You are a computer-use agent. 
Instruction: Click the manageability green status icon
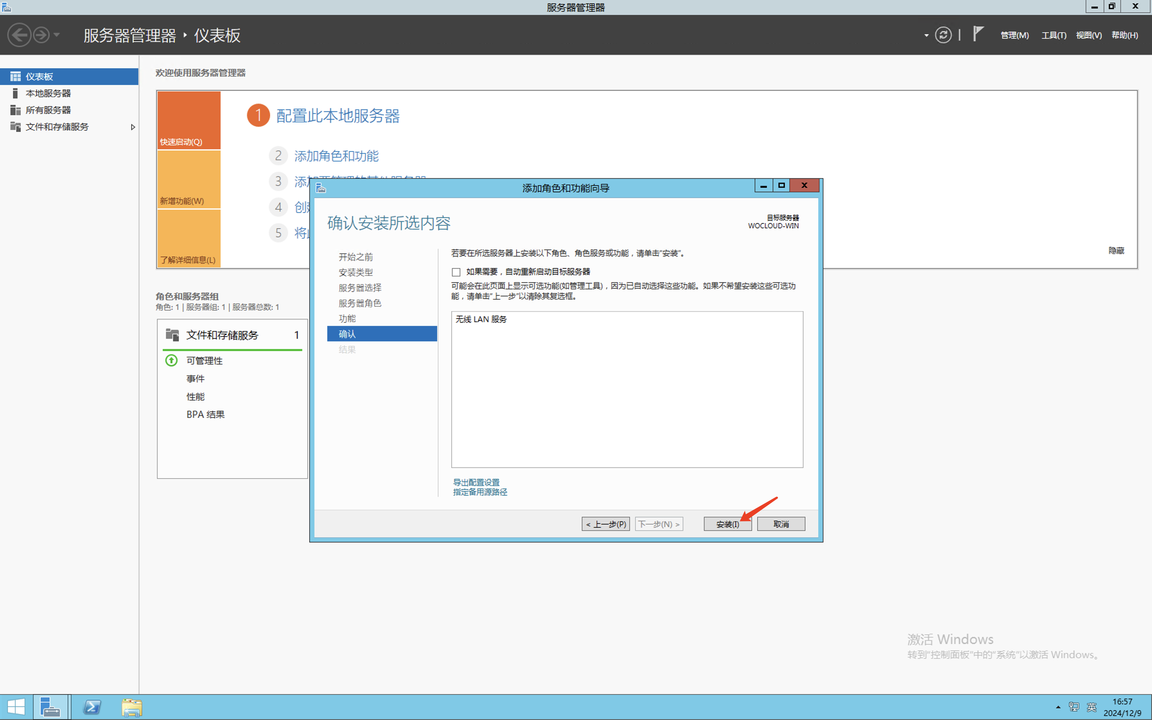click(171, 360)
